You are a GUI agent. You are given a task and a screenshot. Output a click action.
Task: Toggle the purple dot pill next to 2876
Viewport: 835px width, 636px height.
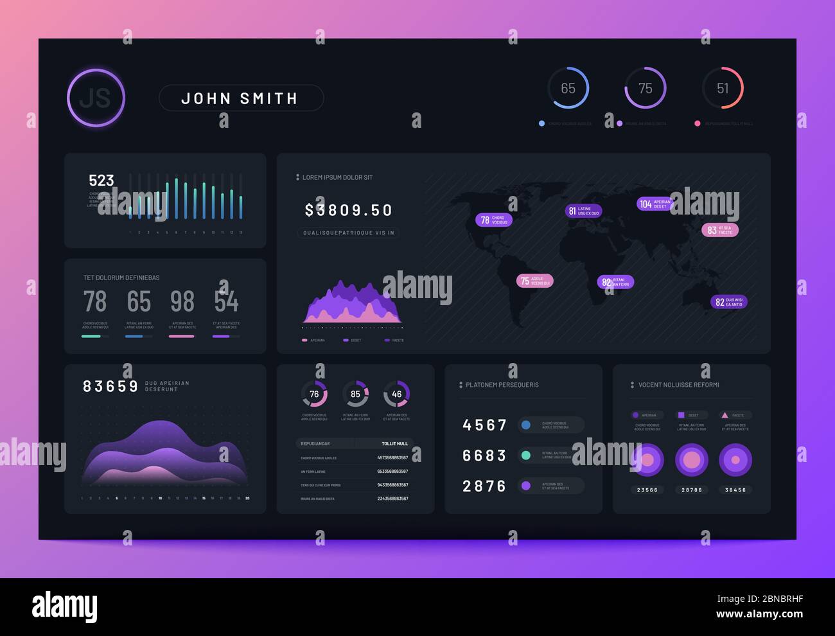click(551, 486)
